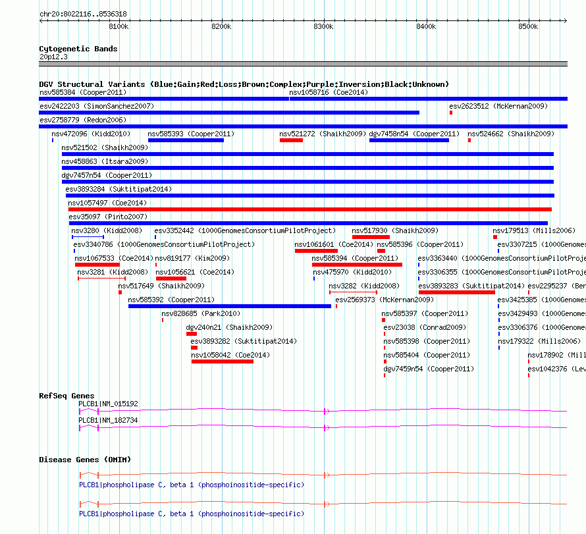Click the red bar under nsv521272 (Shaikh2009)

pos(291,140)
